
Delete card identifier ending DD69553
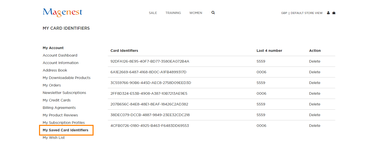(x=314, y=125)
